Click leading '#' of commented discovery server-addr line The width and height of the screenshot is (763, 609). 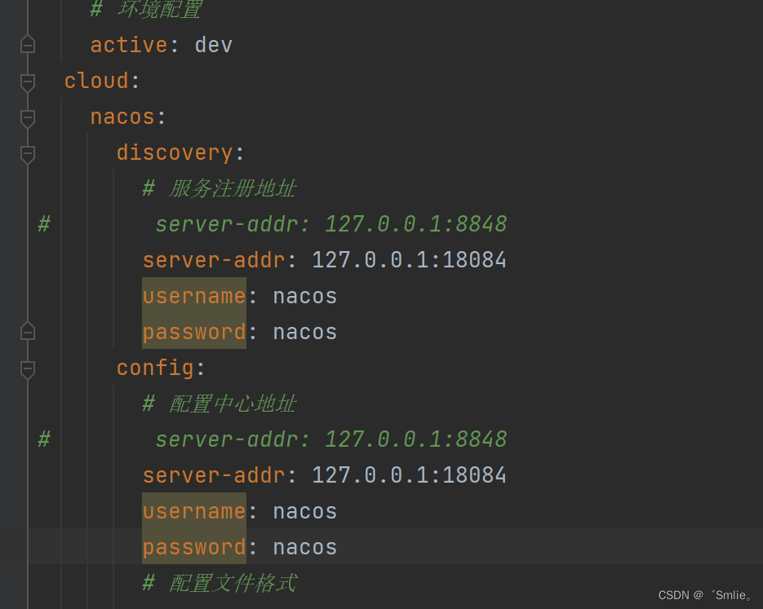click(44, 224)
